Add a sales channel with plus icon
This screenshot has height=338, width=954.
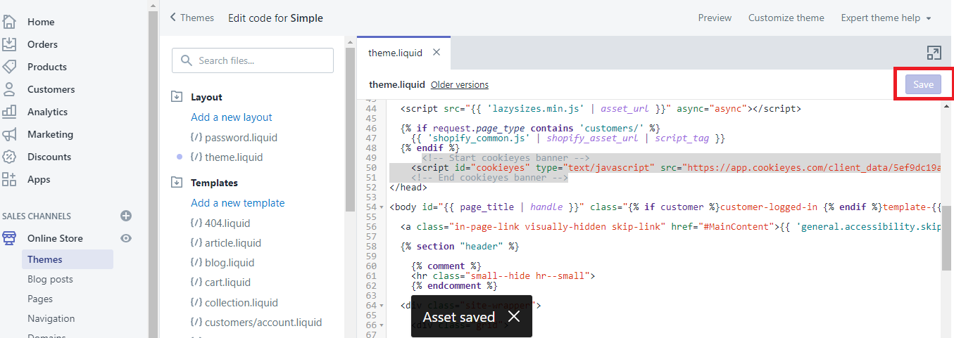pos(126,216)
